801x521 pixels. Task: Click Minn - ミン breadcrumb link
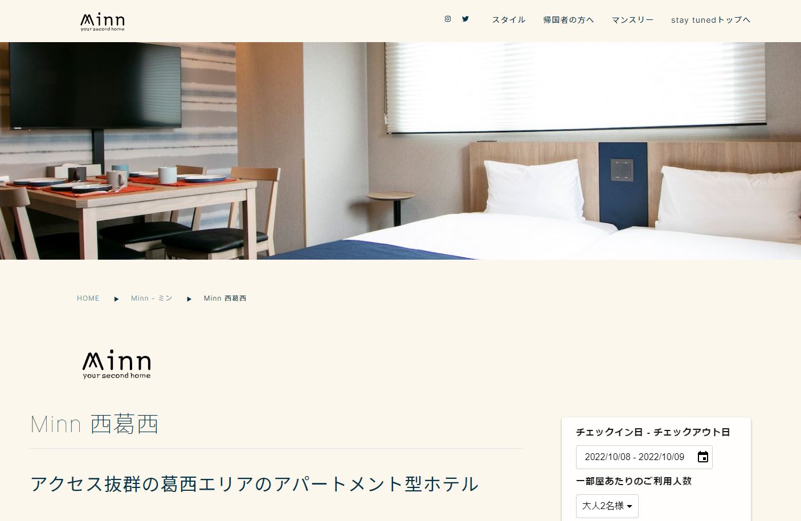click(152, 298)
